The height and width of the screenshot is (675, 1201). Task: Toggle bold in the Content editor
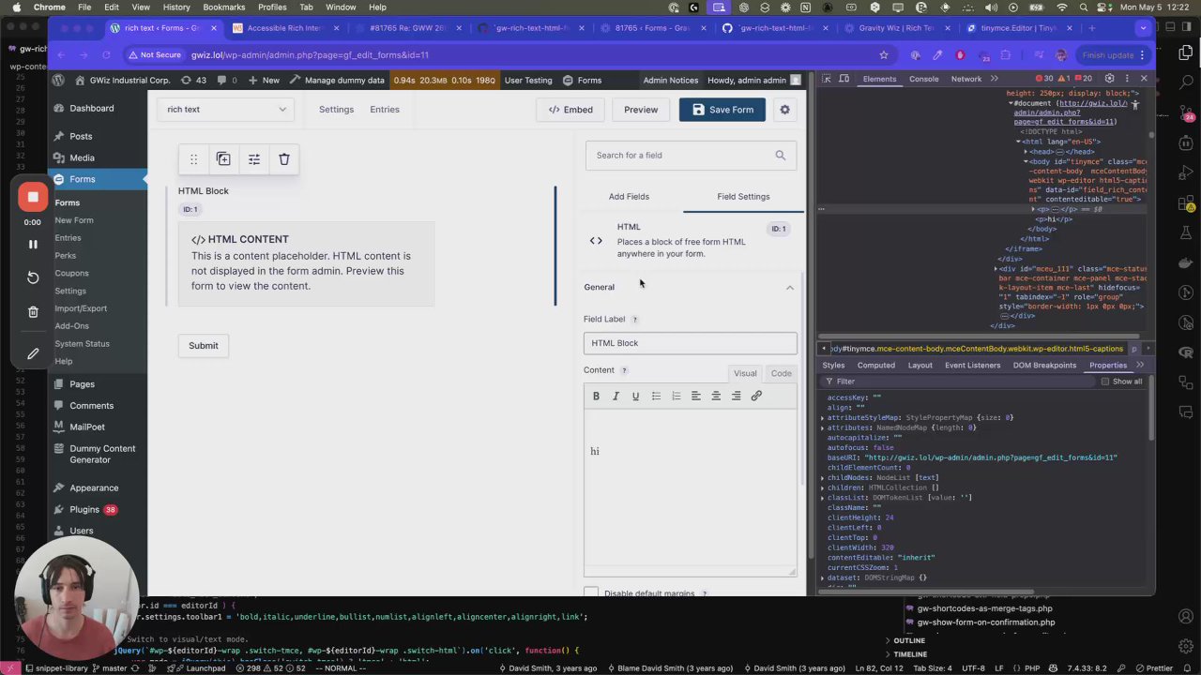pos(596,397)
